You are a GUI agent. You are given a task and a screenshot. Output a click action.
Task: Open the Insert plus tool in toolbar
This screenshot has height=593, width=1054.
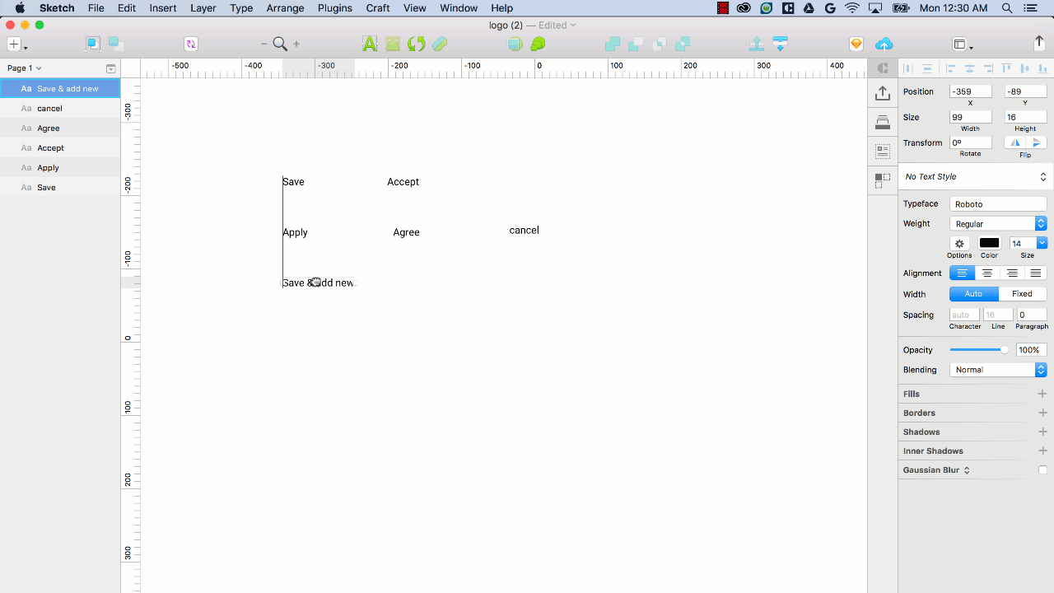[16, 44]
